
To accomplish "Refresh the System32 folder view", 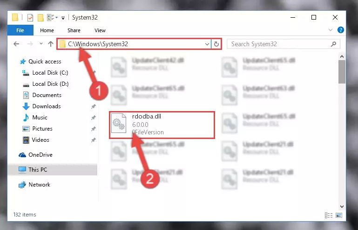I will click(216, 44).
